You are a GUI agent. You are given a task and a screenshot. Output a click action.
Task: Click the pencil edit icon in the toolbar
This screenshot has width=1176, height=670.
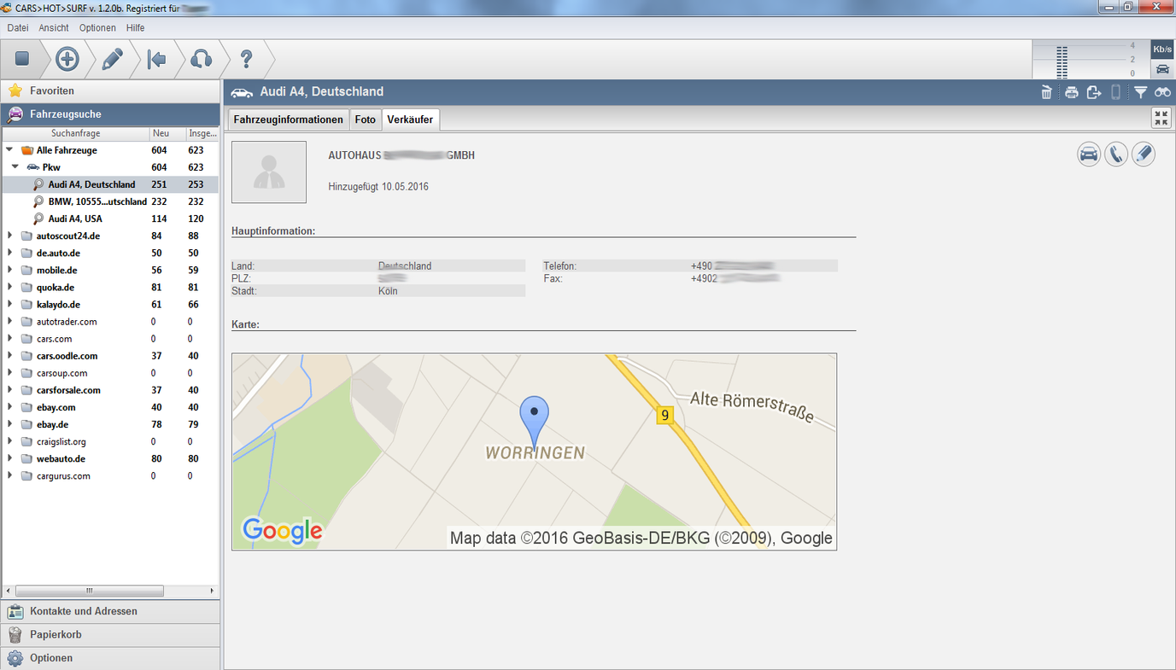click(x=112, y=59)
